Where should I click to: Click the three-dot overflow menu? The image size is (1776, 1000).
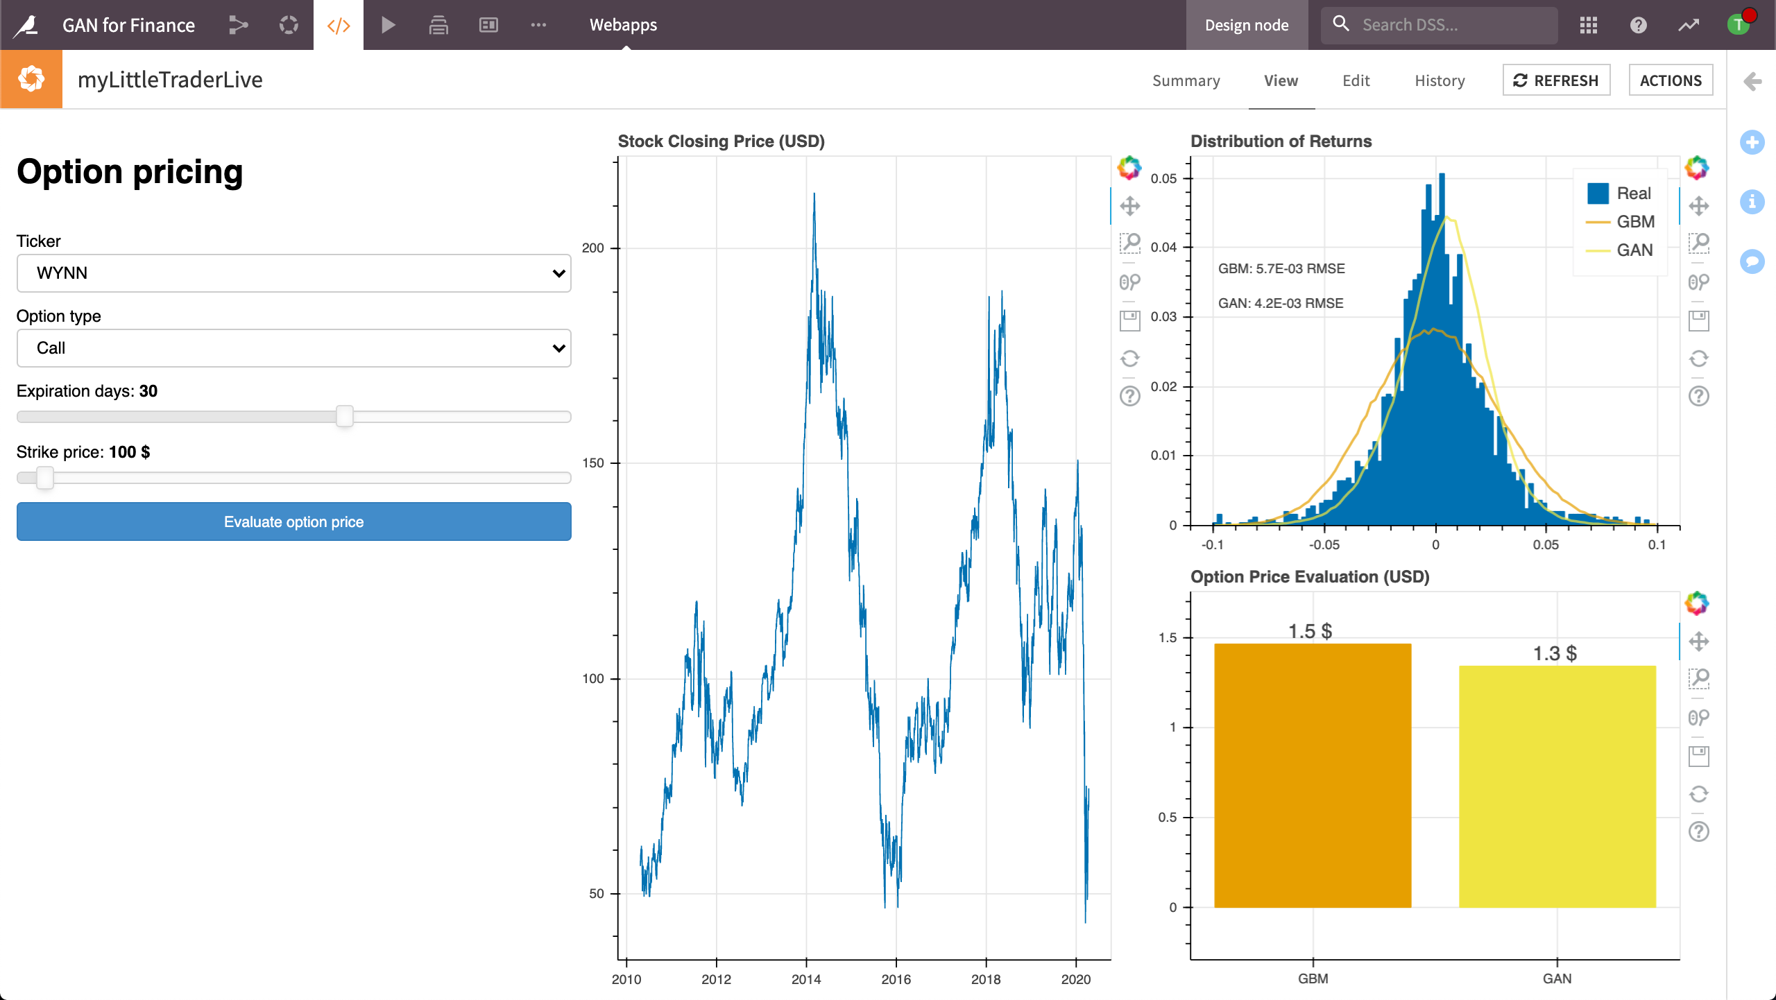point(539,24)
